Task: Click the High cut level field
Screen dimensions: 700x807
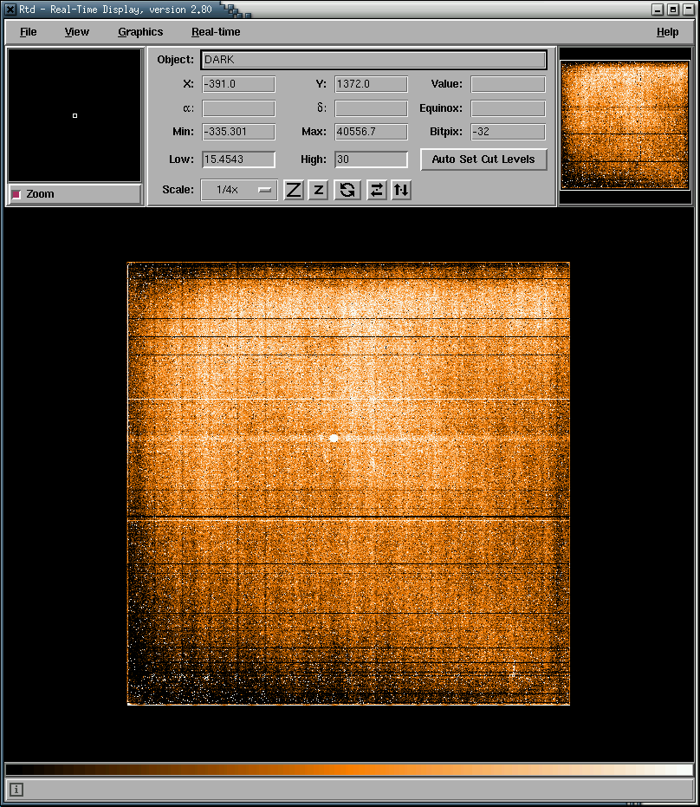Action: [x=371, y=159]
